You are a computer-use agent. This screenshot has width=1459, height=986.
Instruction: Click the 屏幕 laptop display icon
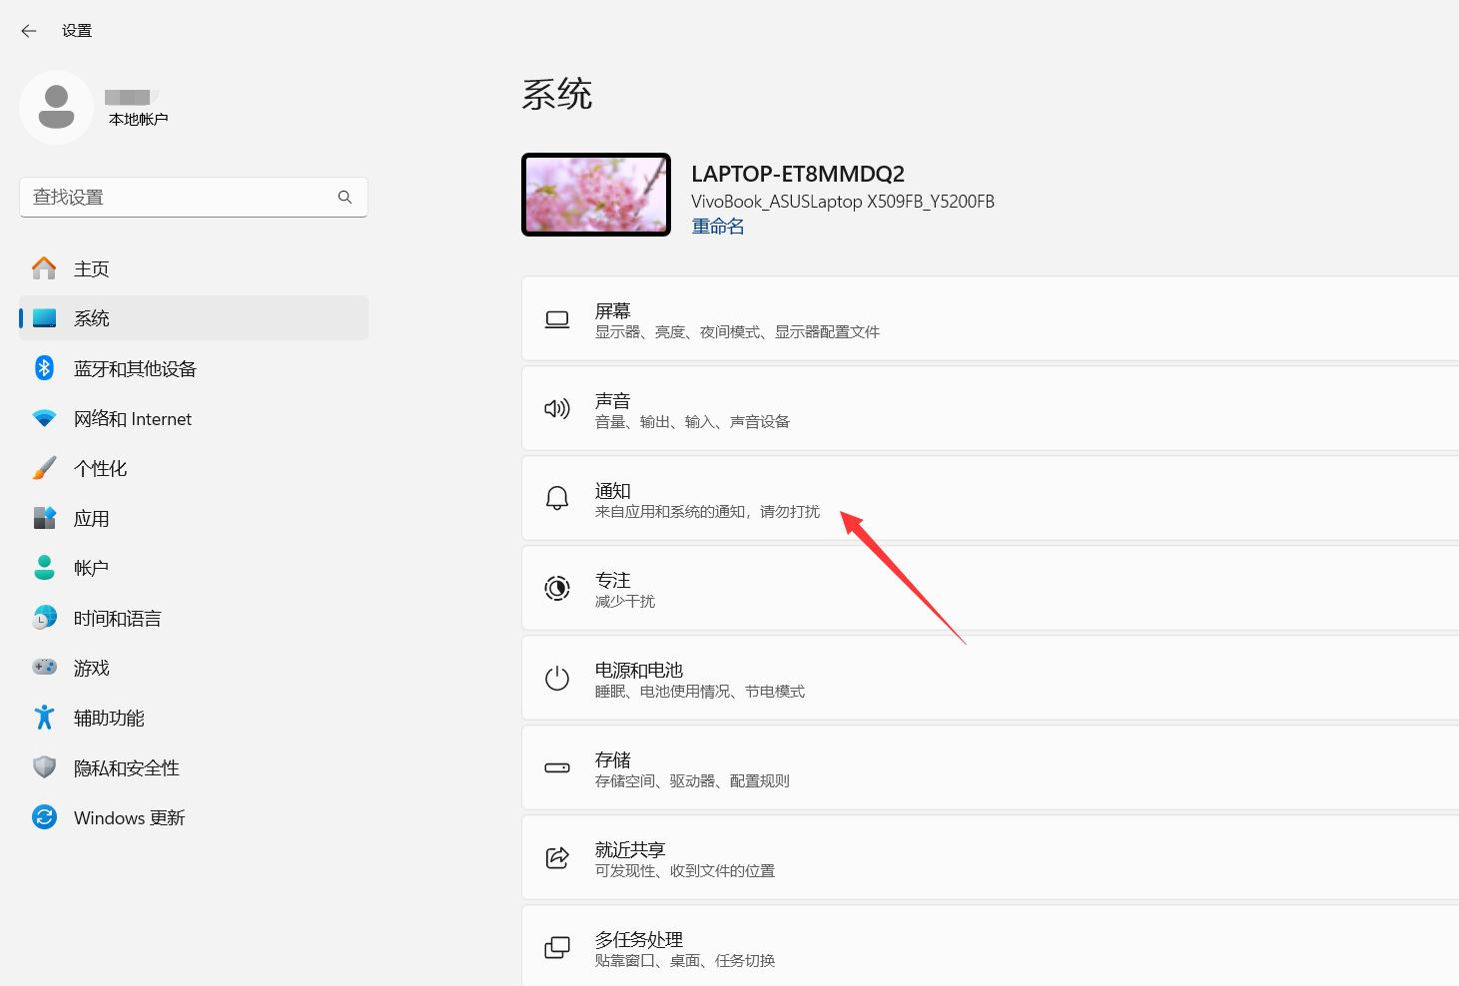coord(557,319)
